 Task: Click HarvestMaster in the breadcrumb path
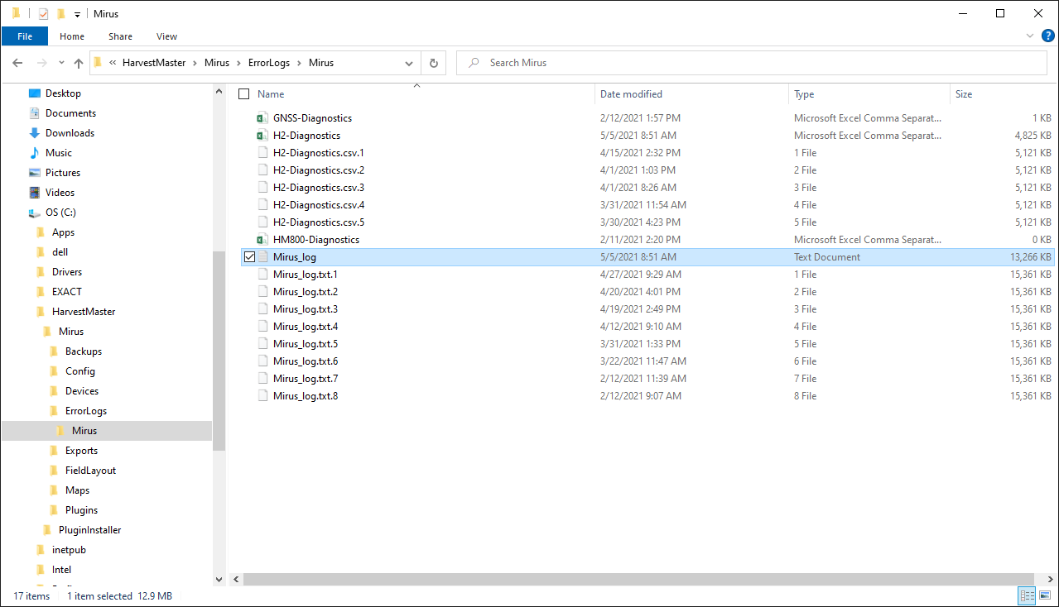(154, 63)
